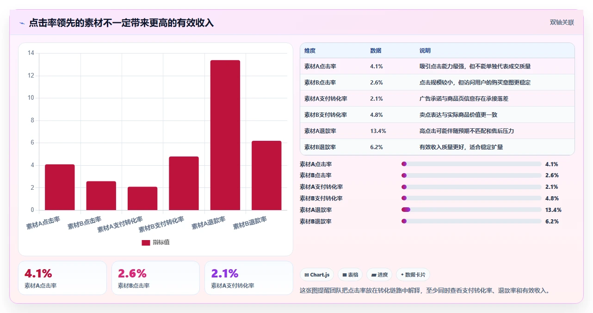Click the 素材B点击率 bar in the chart
This screenshot has height=313, width=593.
[x=101, y=196]
